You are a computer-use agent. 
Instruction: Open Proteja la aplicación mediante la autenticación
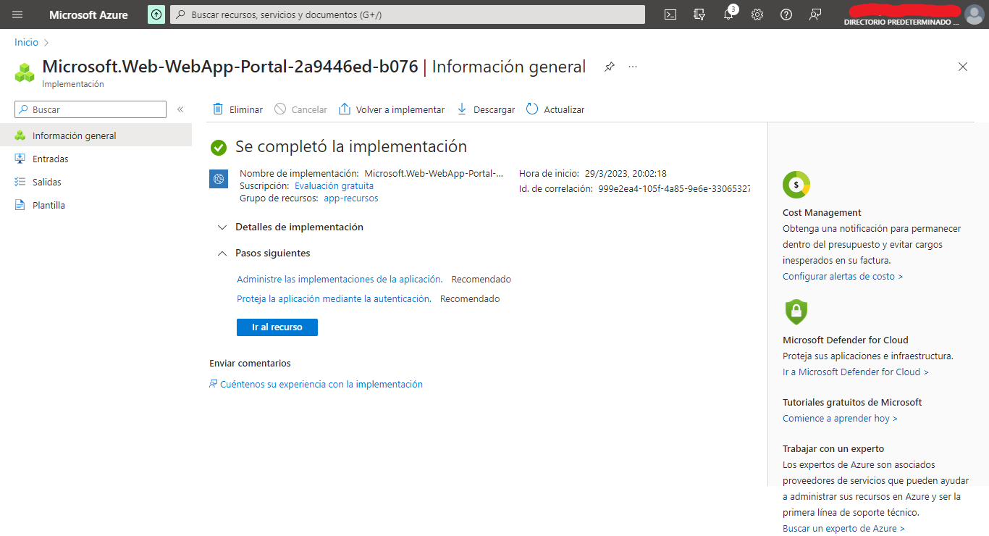tap(334, 298)
